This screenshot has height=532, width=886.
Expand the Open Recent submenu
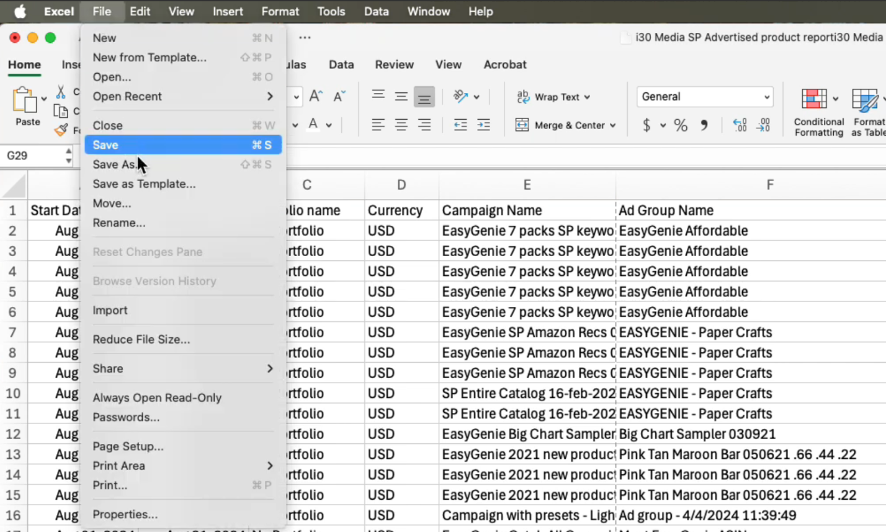tap(183, 96)
